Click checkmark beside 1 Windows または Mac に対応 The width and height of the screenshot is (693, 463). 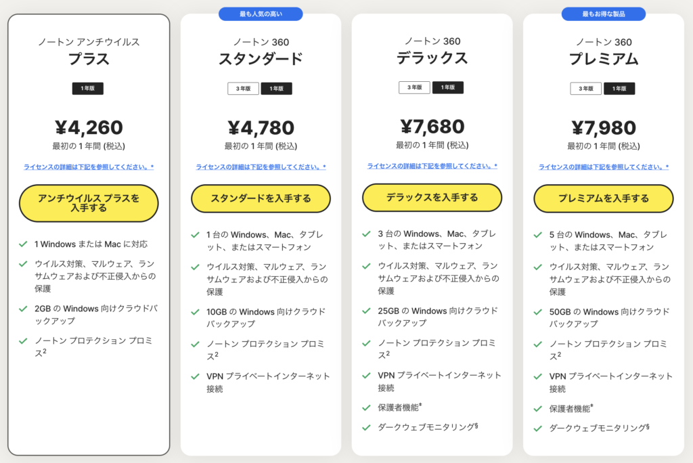click(x=23, y=244)
